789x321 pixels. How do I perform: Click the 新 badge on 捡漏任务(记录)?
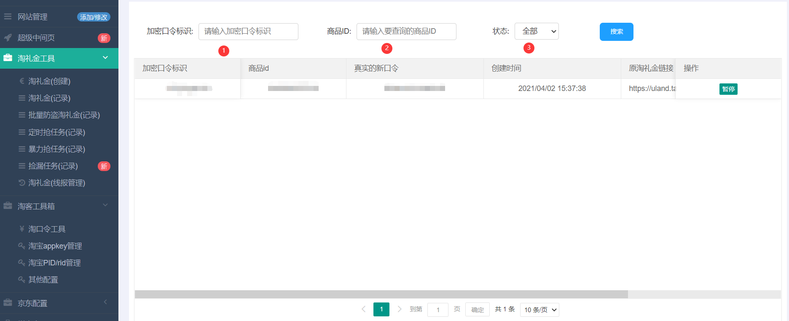pos(104,166)
